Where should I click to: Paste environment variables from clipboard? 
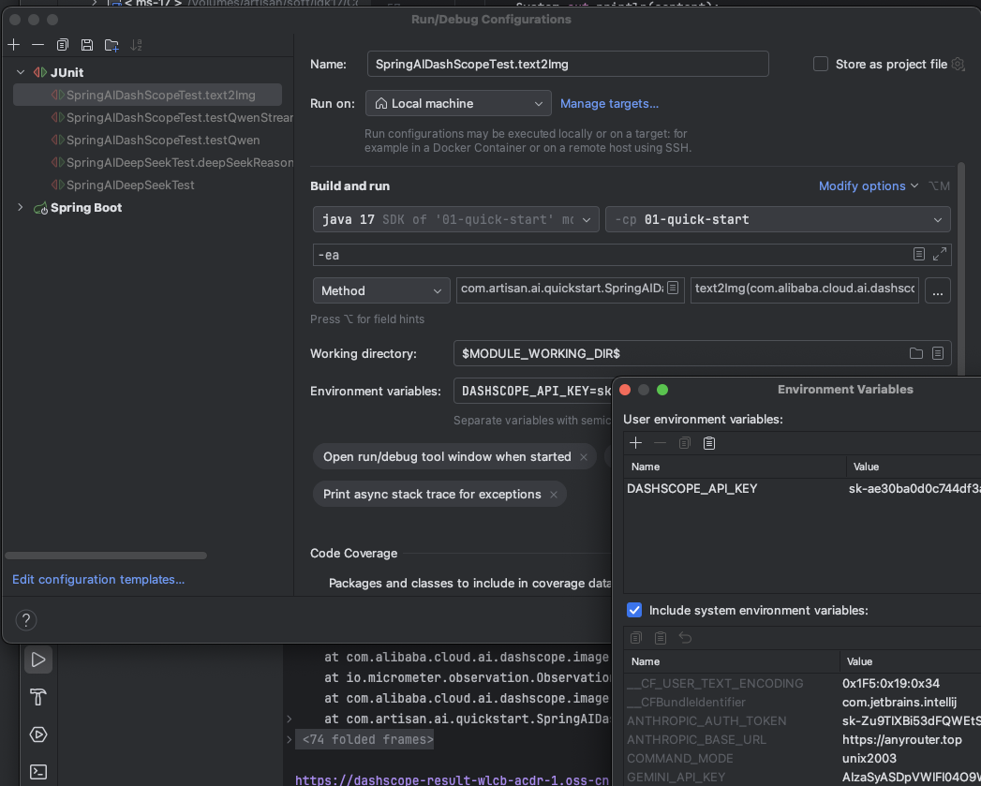coord(709,443)
